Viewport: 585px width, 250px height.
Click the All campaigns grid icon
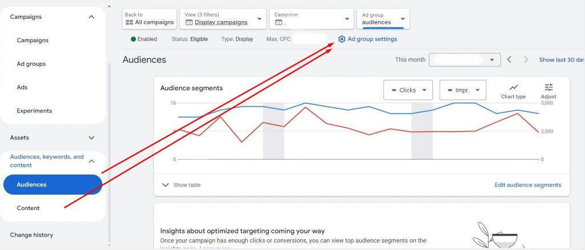click(x=129, y=22)
